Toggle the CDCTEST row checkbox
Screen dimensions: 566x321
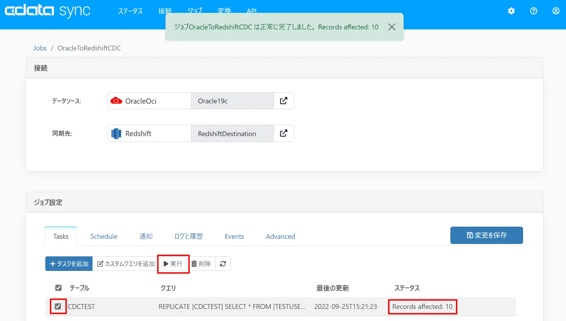[x=58, y=306]
